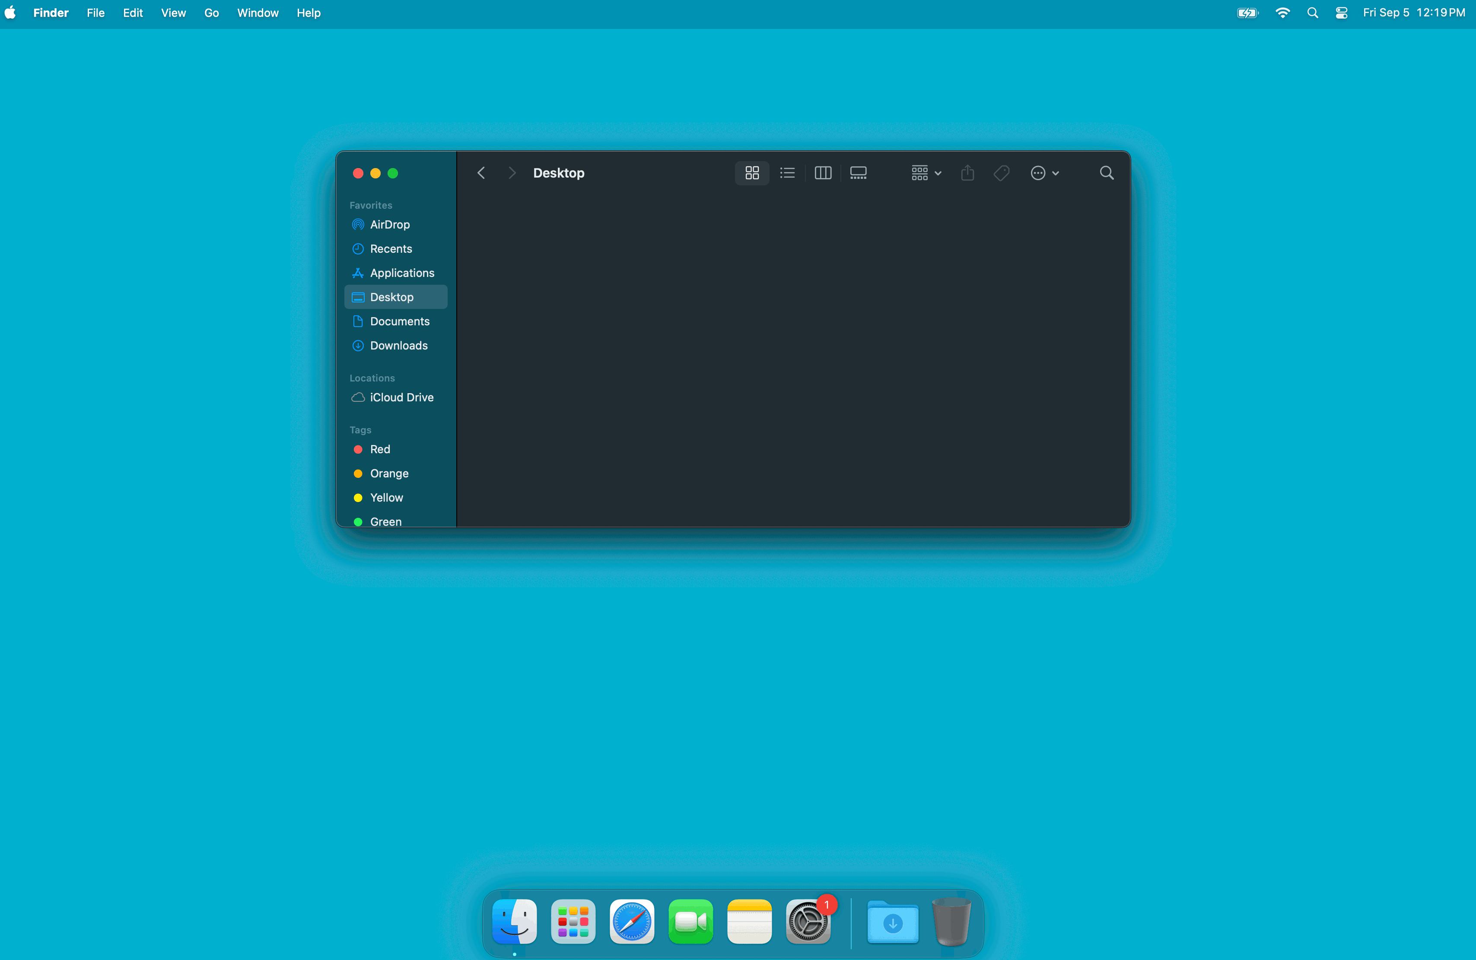Open the Go menu in menu bar
1476x960 pixels.
[211, 13]
